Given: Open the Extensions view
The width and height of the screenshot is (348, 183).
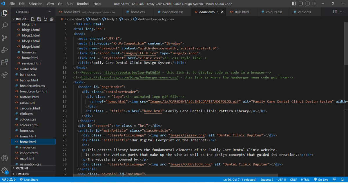Looking at the screenshot, I should point(5,62).
